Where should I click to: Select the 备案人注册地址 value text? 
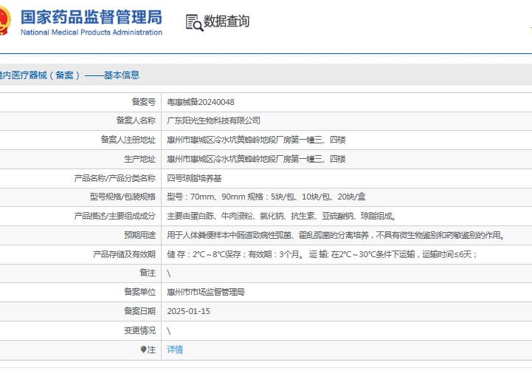(256, 140)
